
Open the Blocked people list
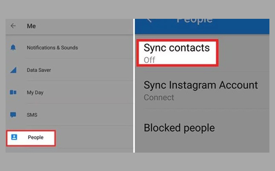pos(179,127)
